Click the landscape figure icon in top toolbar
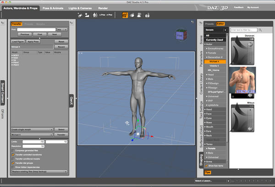Screen dimensions: 275x187 [x=87, y=15]
